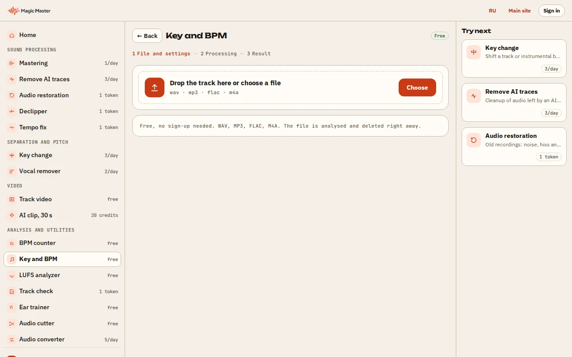
Task: Click the green Free badge
Action: tap(440, 36)
